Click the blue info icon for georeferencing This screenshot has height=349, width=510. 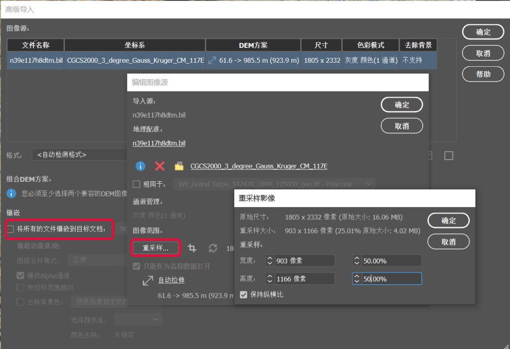(141, 166)
